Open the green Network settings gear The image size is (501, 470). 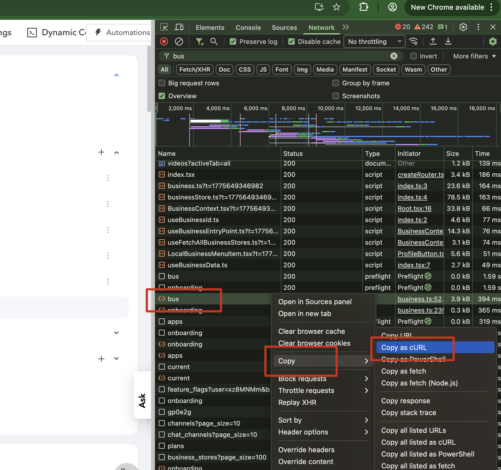(493, 41)
